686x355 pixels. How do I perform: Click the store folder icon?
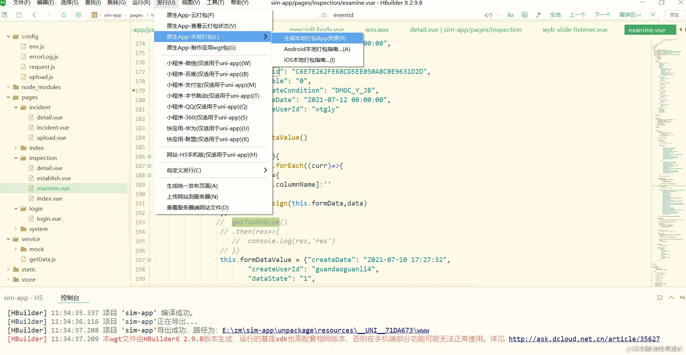(x=16, y=279)
